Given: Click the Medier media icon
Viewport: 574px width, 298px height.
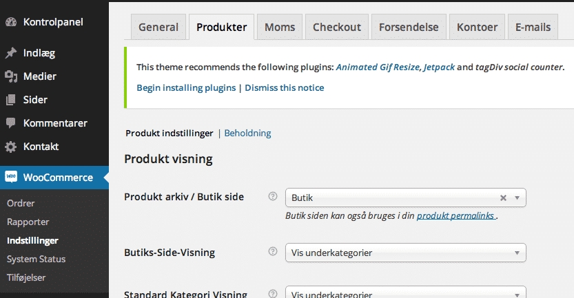Looking at the screenshot, I should tap(11, 76).
